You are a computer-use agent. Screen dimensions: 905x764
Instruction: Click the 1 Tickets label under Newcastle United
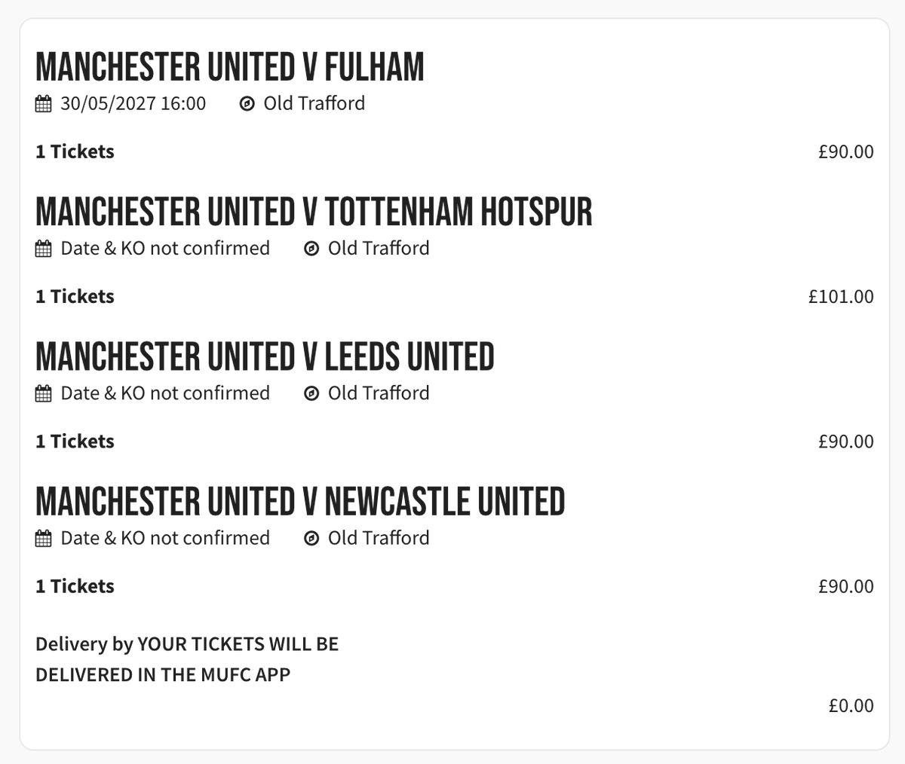[x=75, y=586]
